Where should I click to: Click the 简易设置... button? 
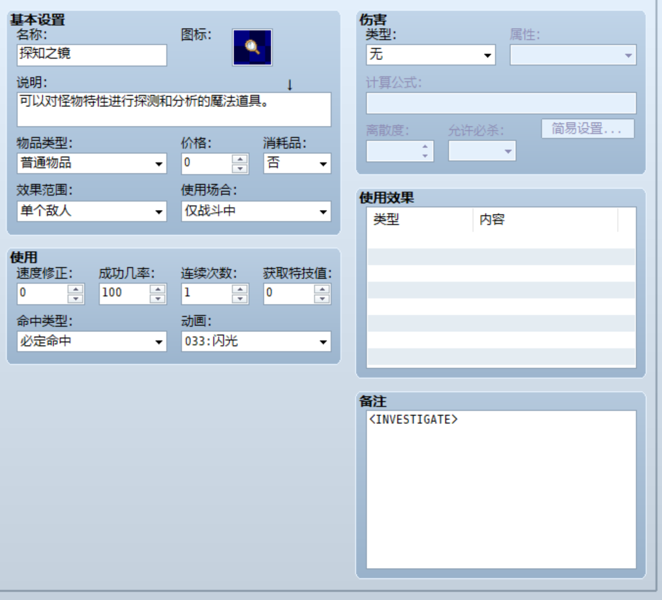coord(588,128)
